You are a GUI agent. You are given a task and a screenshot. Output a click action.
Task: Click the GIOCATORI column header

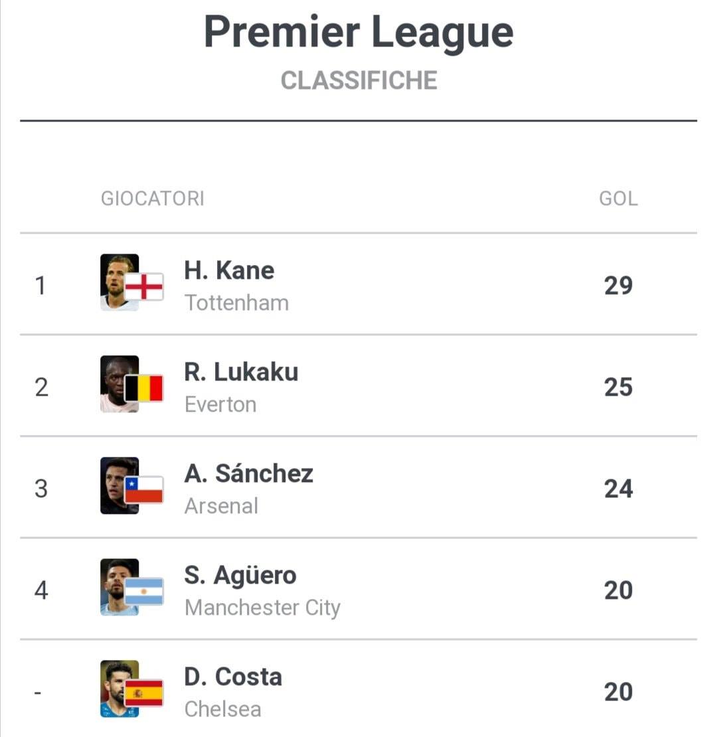click(x=152, y=199)
